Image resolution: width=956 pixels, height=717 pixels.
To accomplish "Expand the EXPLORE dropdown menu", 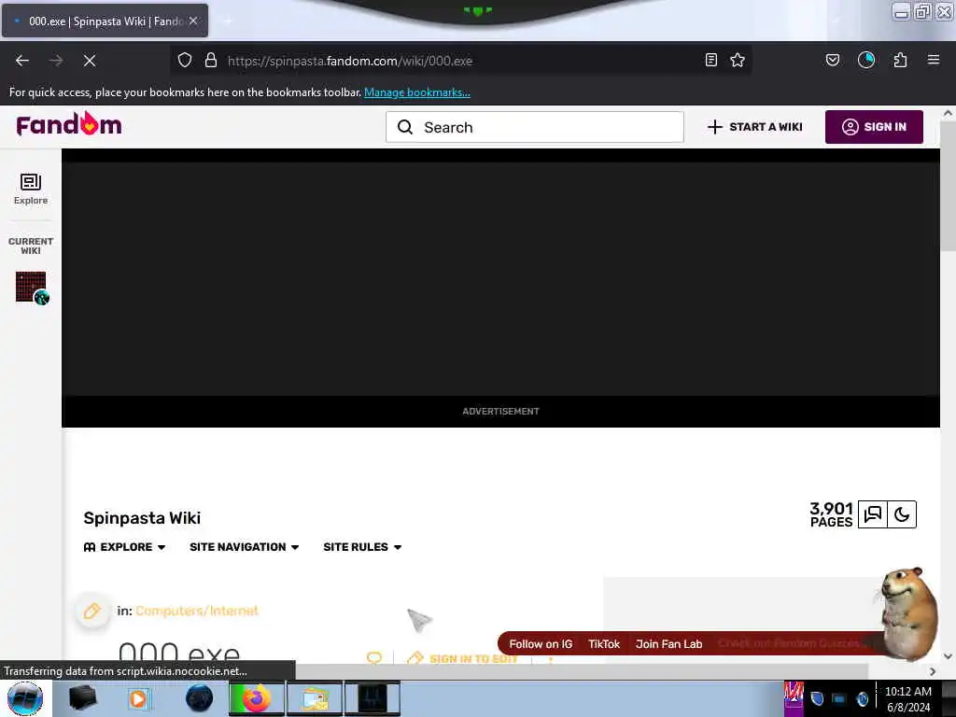I will (124, 547).
